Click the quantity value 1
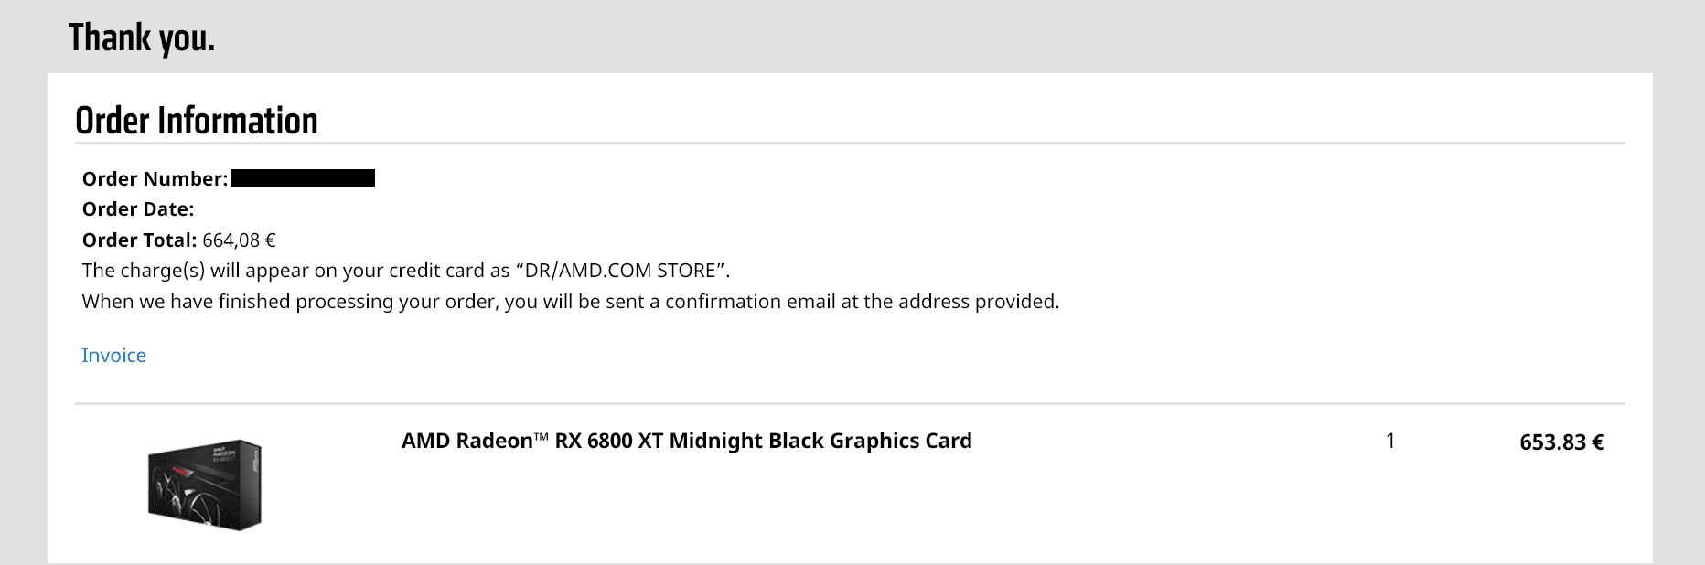 click(1390, 442)
